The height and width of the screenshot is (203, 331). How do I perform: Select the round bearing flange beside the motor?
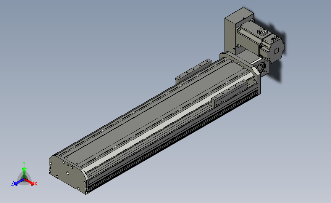click(262, 69)
